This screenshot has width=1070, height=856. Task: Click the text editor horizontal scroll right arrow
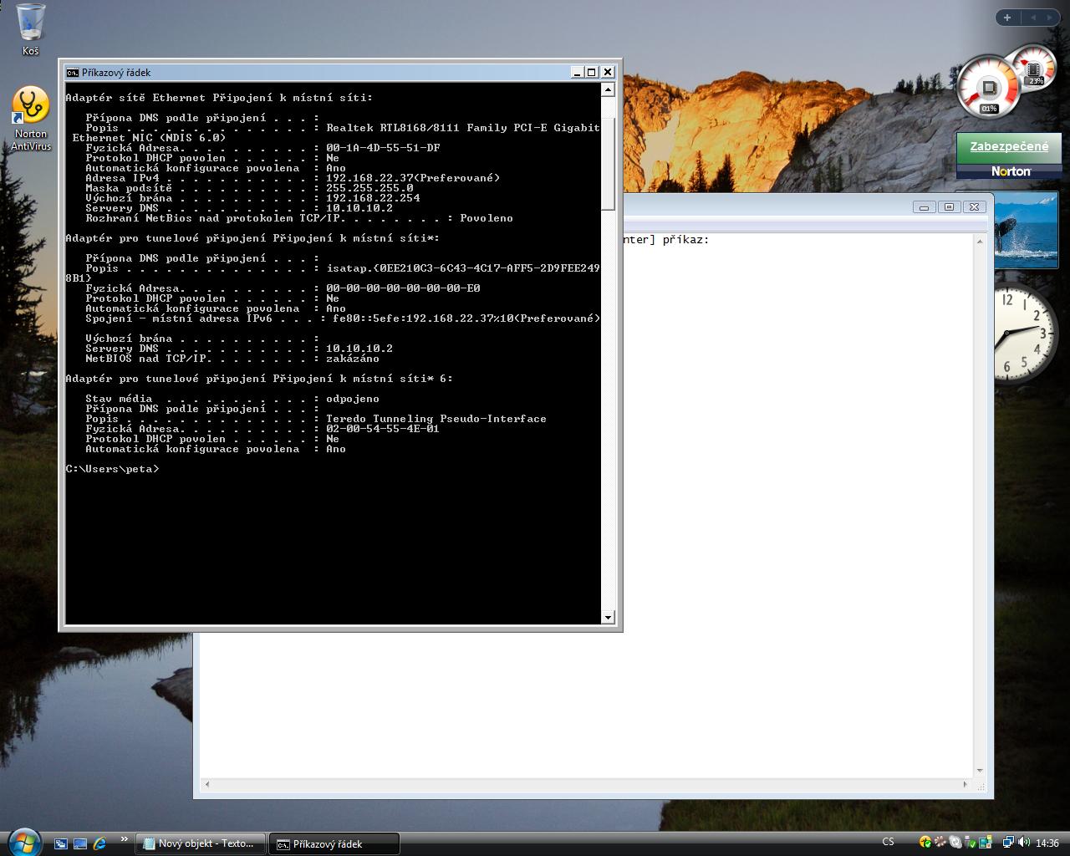(966, 784)
